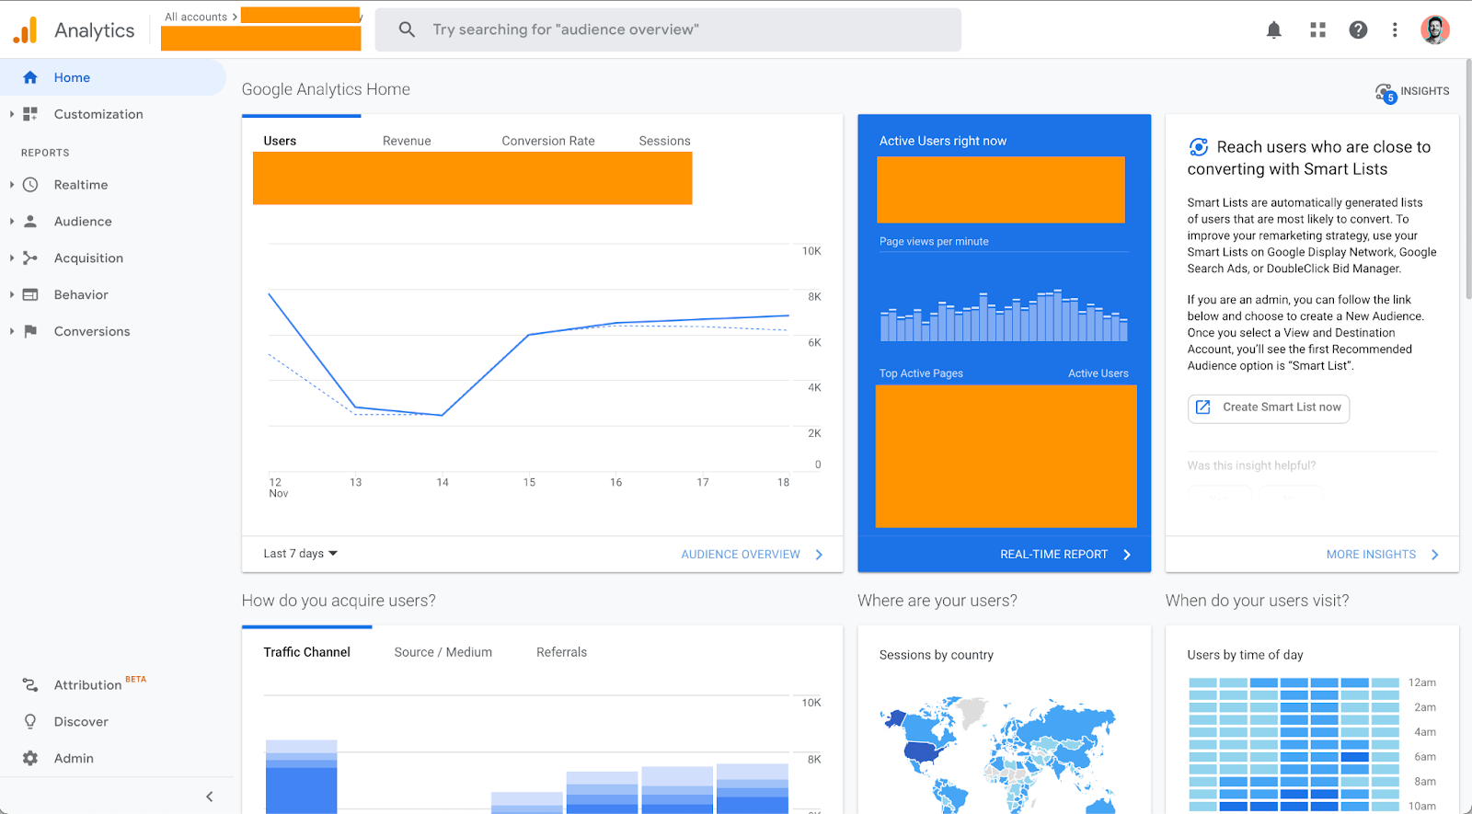This screenshot has height=814, width=1472.
Task: Click the Nov 14 low point on the users chart
Action: click(x=443, y=415)
